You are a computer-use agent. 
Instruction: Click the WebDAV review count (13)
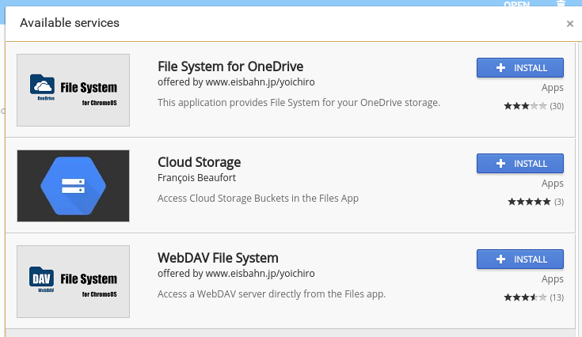click(557, 297)
